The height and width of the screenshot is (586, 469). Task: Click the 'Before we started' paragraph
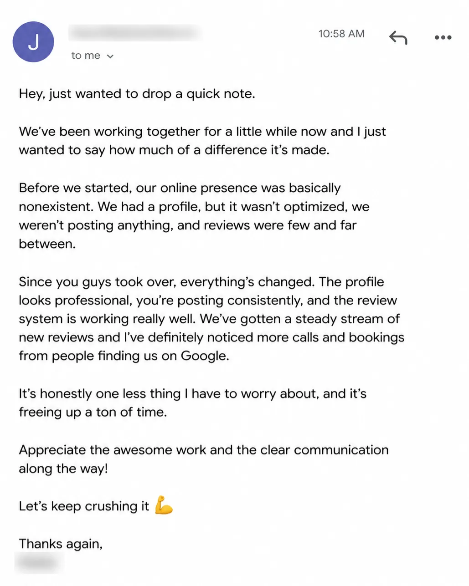coord(194,216)
